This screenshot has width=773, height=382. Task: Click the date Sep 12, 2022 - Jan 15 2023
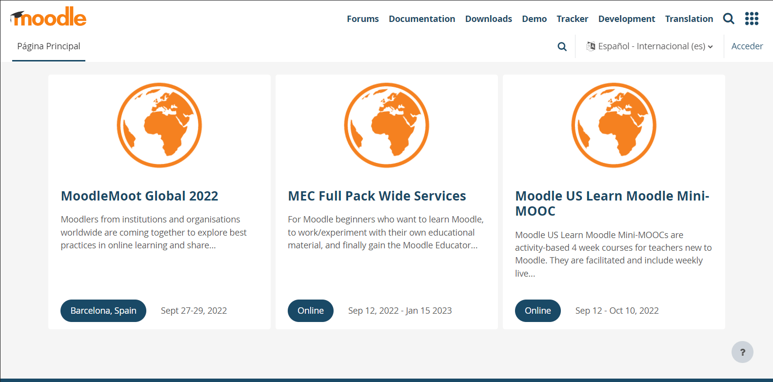coord(400,311)
